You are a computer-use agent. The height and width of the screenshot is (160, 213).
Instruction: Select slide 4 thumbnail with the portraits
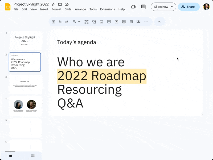[25, 105]
